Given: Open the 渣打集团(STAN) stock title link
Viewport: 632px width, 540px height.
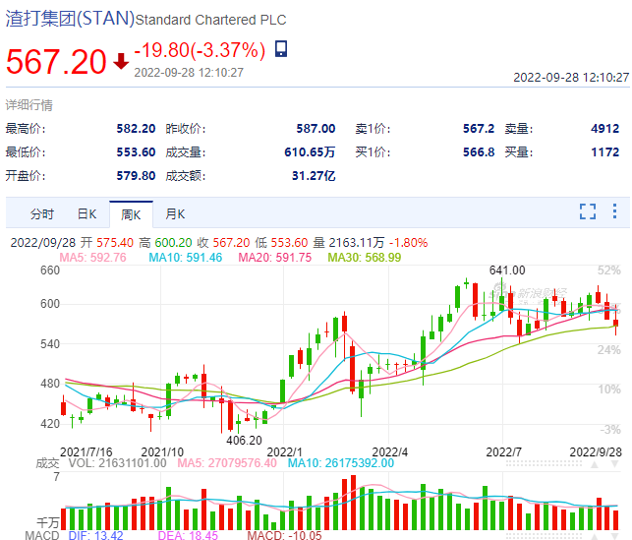Looking at the screenshot, I should click(70, 19).
